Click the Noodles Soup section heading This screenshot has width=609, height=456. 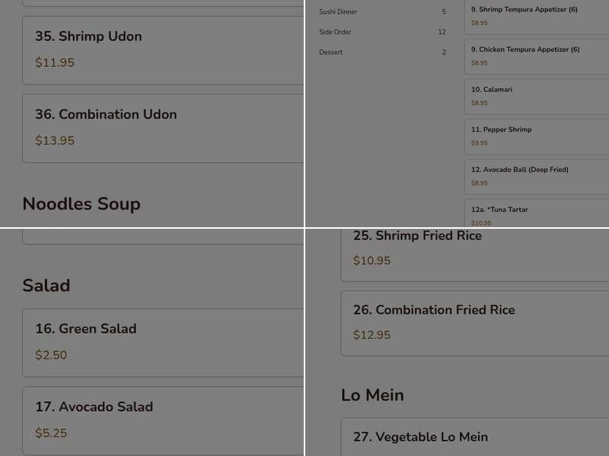click(x=81, y=204)
